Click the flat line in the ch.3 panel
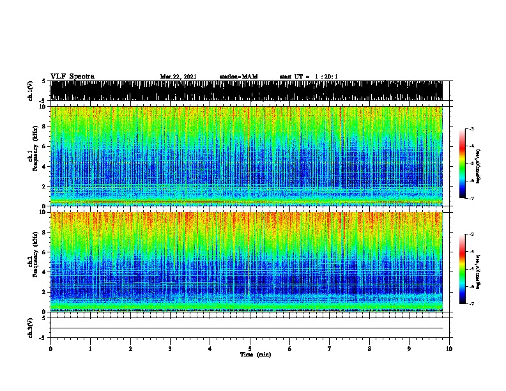The height and width of the screenshot is (391, 506). tap(247, 328)
